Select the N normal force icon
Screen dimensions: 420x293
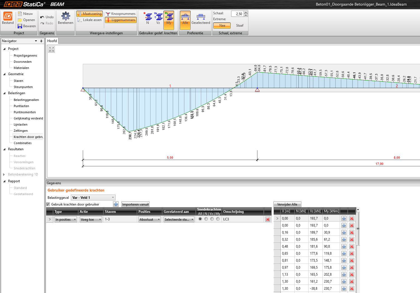click(x=148, y=17)
